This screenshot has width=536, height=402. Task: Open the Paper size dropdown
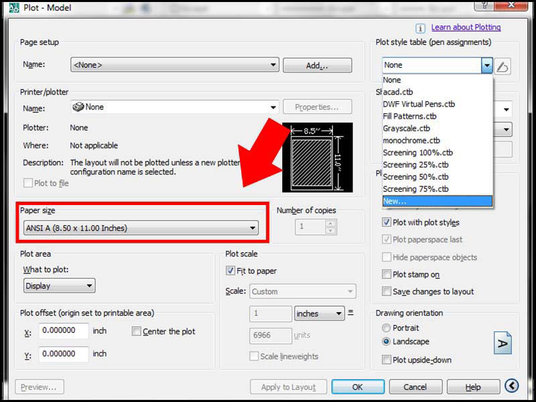click(x=141, y=228)
